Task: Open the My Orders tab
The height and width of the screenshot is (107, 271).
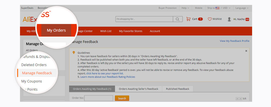Action: (x=56, y=30)
